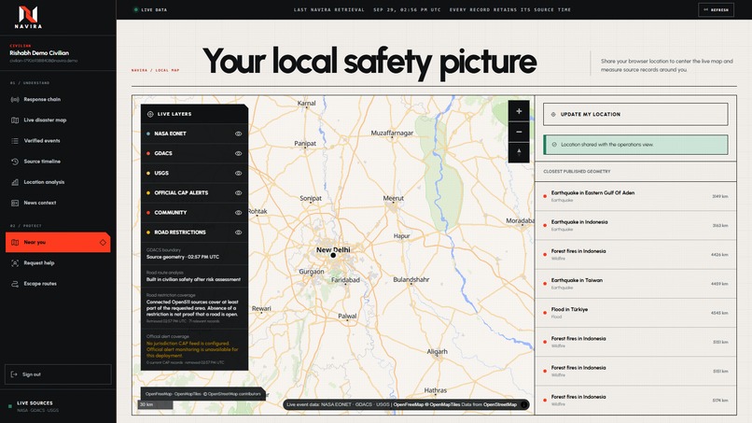Open Response chain icon in sidebar
The width and height of the screenshot is (752, 423).
[x=15, y=99]
